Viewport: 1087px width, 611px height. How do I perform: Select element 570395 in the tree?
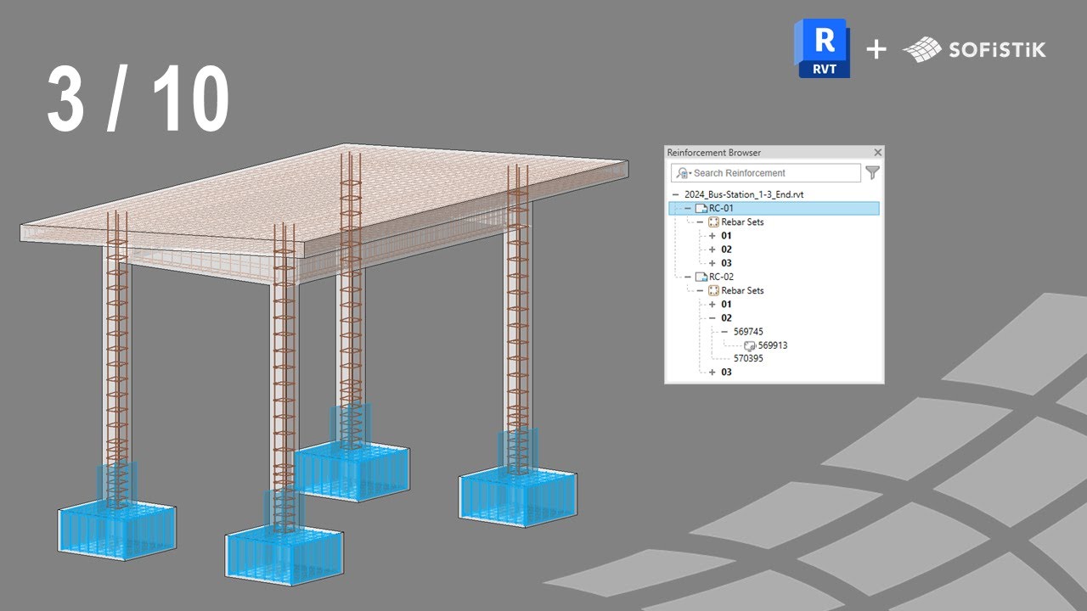[x=748, y=359]
